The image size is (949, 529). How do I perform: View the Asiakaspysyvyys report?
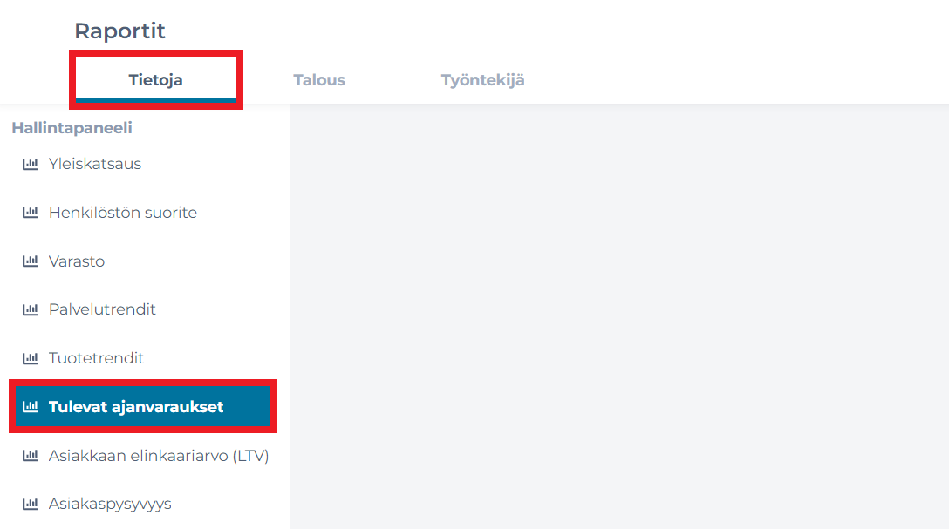tap(110, 504)
